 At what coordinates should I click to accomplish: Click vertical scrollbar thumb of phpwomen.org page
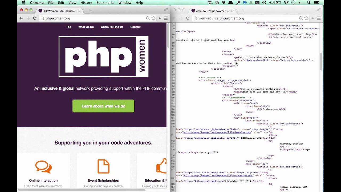(168, 35)
